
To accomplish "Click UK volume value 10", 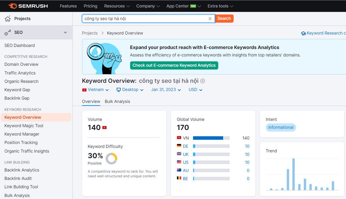I will (x=247, y=154).
